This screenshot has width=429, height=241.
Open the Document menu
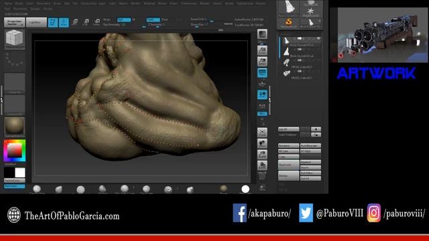(x=44, y=3)
